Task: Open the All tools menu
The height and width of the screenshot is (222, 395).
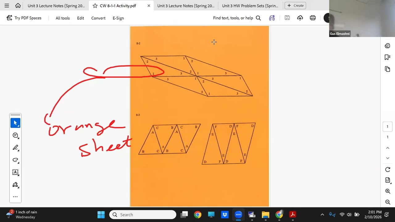Action: tap(63, 18)
